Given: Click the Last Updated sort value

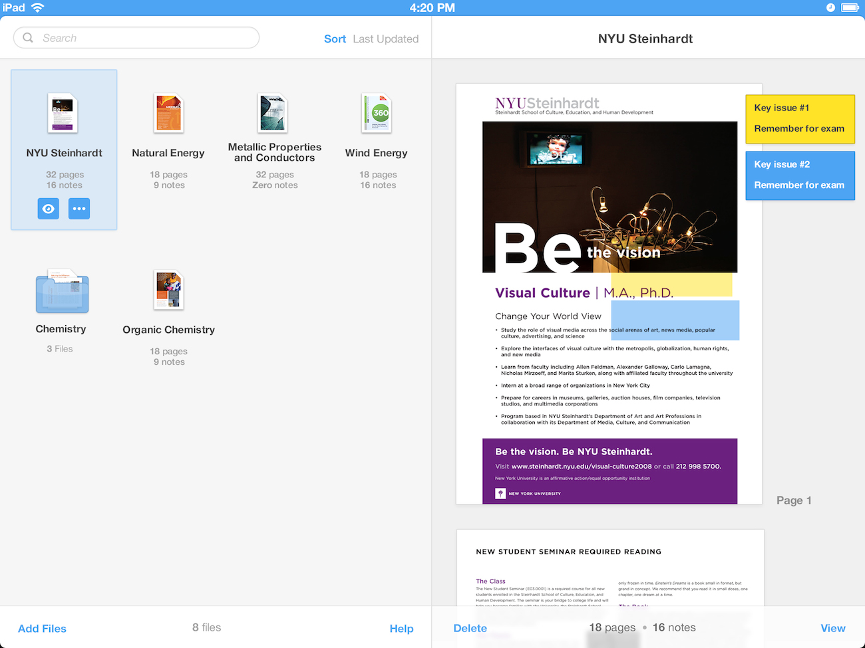Looking at the screenshot, I should pyautogui.click(x=386, y=39).
